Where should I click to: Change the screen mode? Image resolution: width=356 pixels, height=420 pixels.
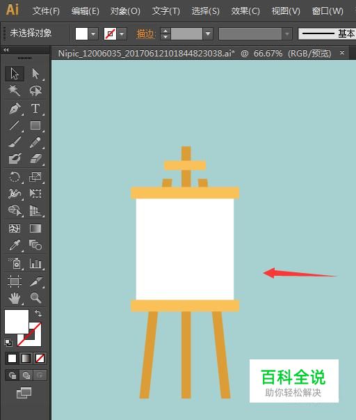click(x=24, y=393)
